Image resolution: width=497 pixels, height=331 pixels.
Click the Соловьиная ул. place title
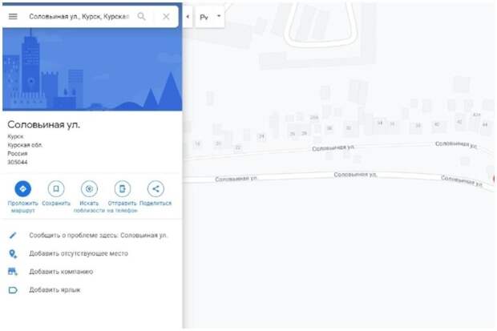44,124
